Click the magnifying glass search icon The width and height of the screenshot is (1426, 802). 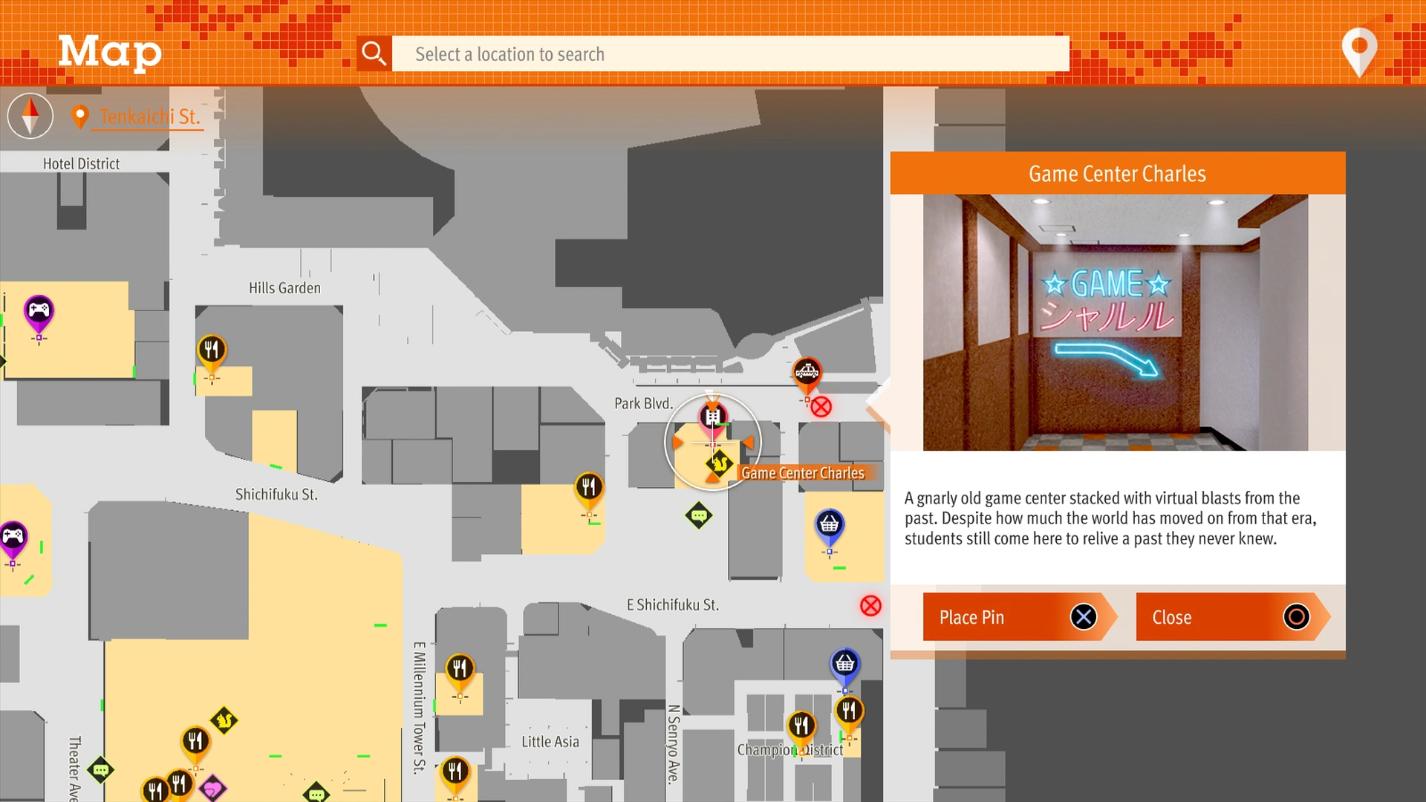pos(374,53)
